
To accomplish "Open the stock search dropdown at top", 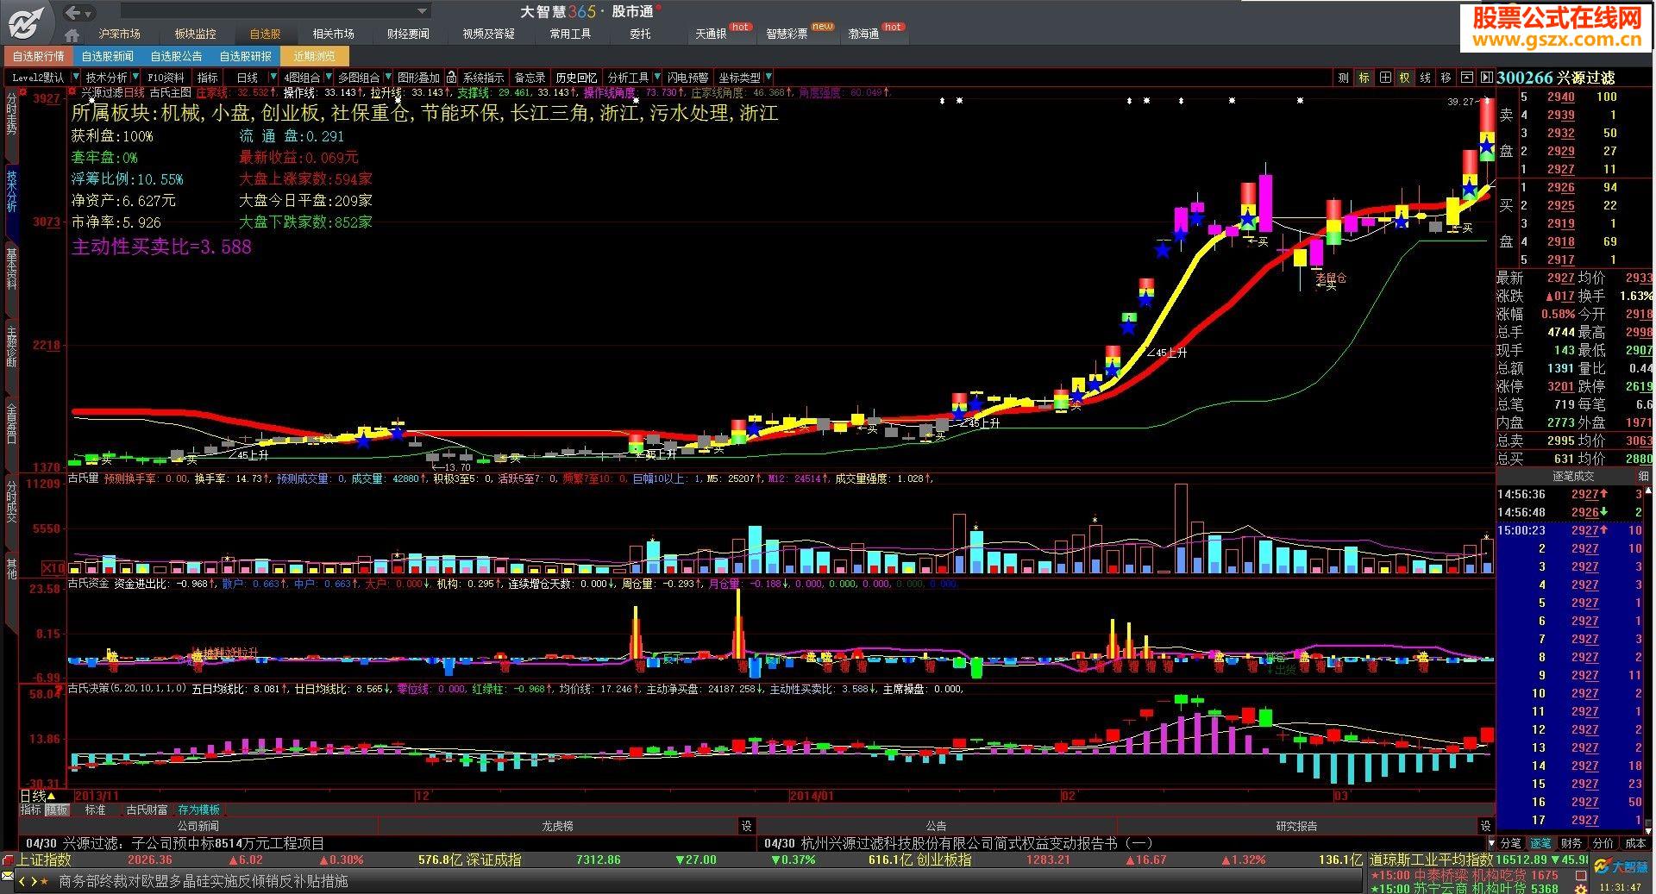I will pos(423,11).
